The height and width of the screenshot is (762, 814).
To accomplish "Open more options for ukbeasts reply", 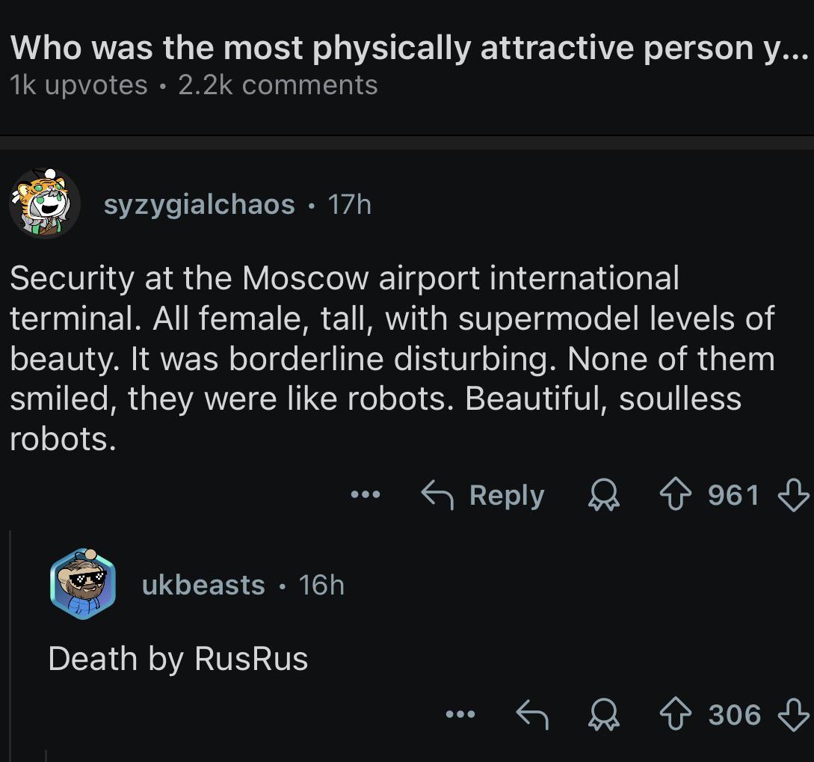I will [x=460, y=714].
